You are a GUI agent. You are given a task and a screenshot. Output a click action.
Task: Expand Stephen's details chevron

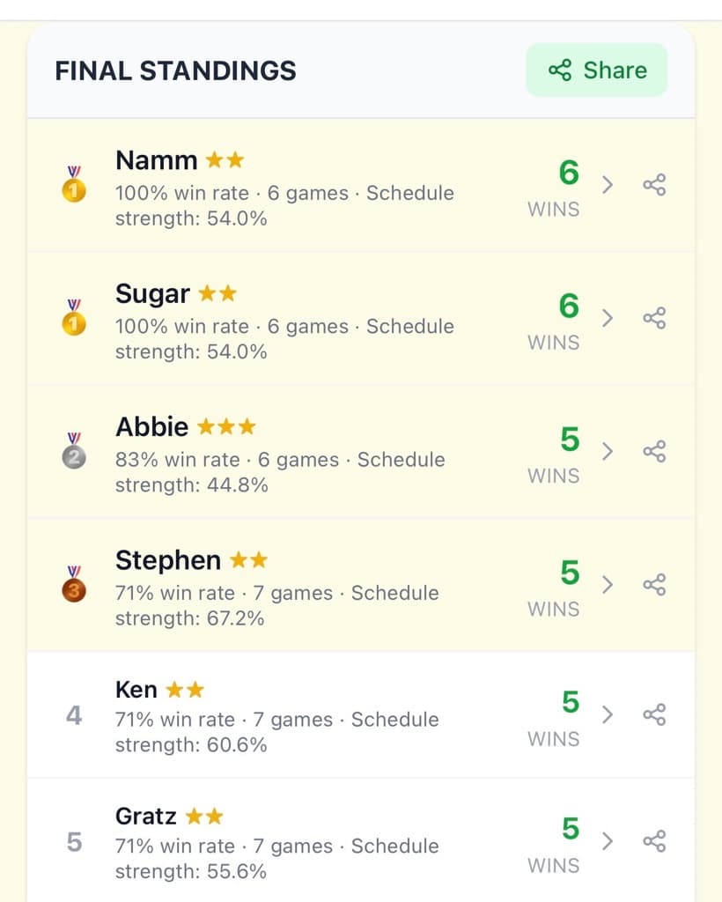click(608, 585)
